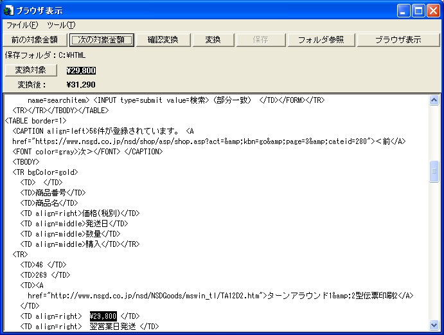The image size is (444, 335).
Task: Click the 変換対象 button
Action: (x=31, y=70)
